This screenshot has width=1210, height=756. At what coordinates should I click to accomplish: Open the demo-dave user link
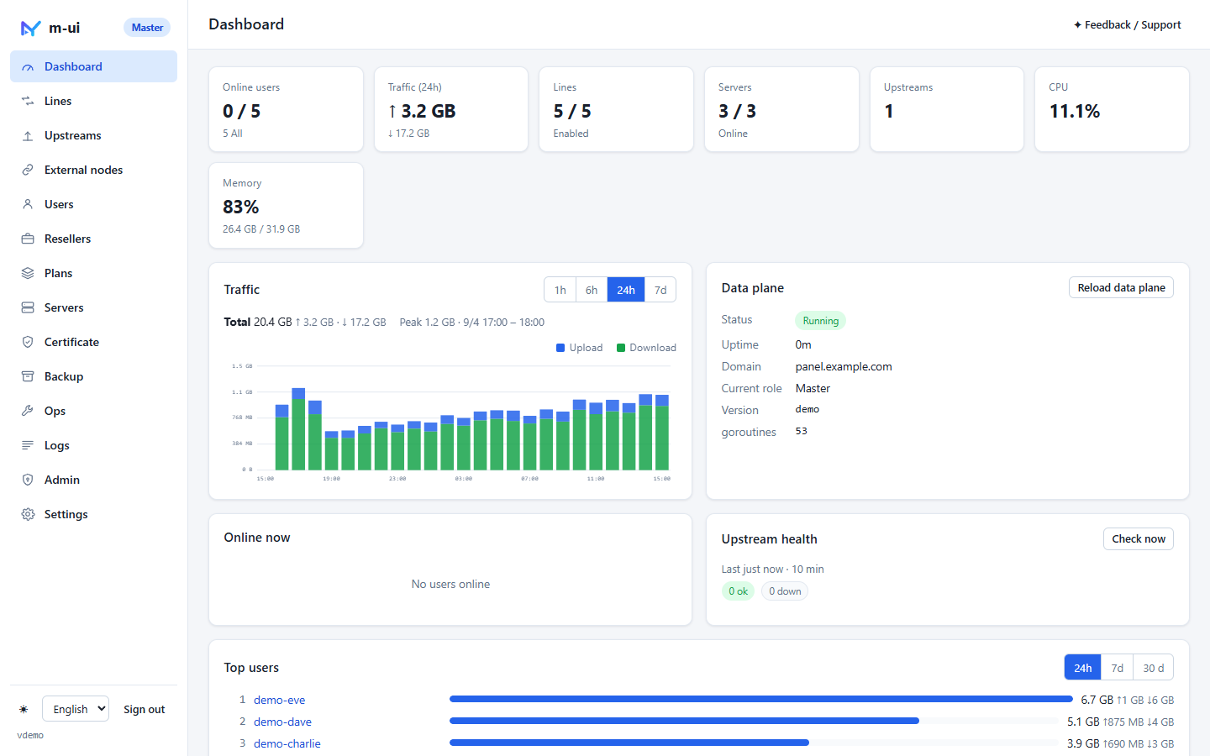[x=282, y=722]
